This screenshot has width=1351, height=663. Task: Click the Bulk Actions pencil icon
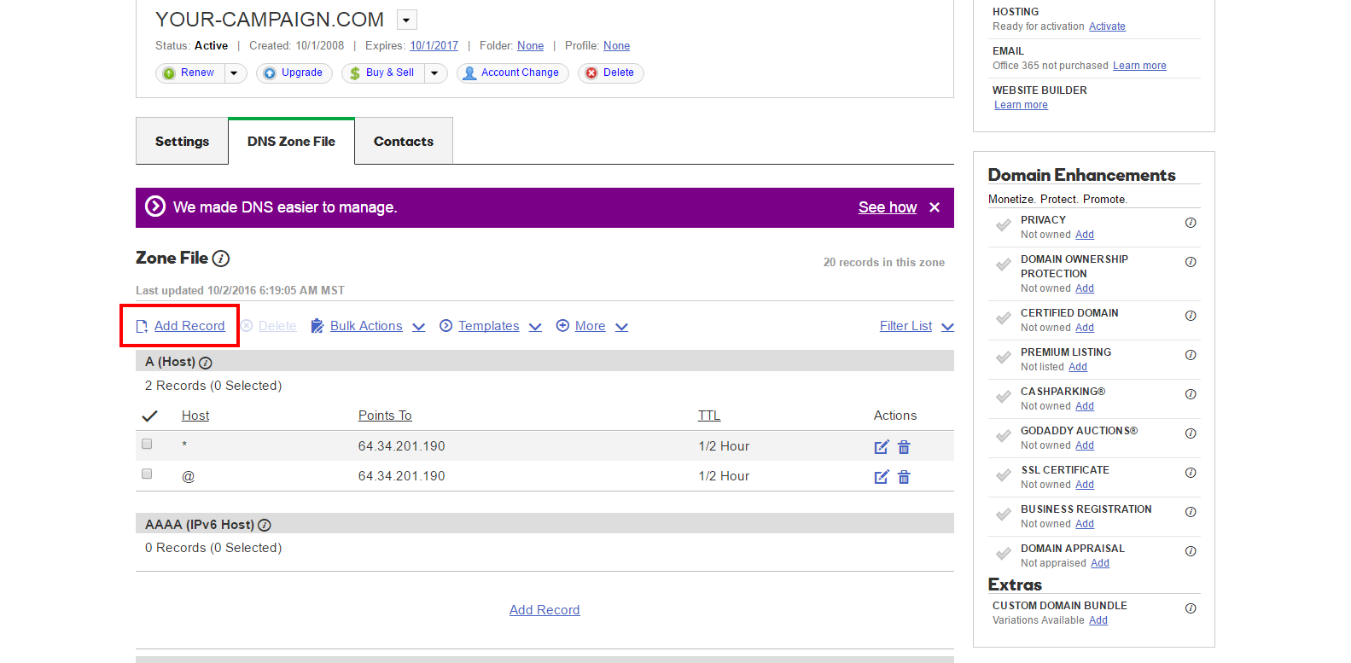317,326
